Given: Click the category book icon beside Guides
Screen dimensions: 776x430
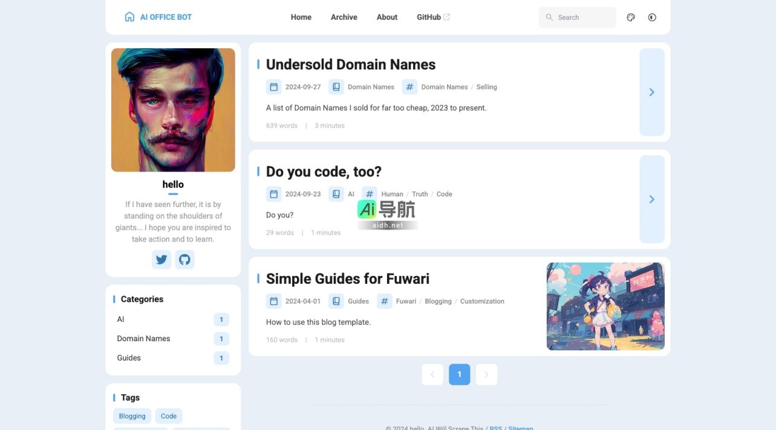Looking at the screenshot, I should (336, 300).
